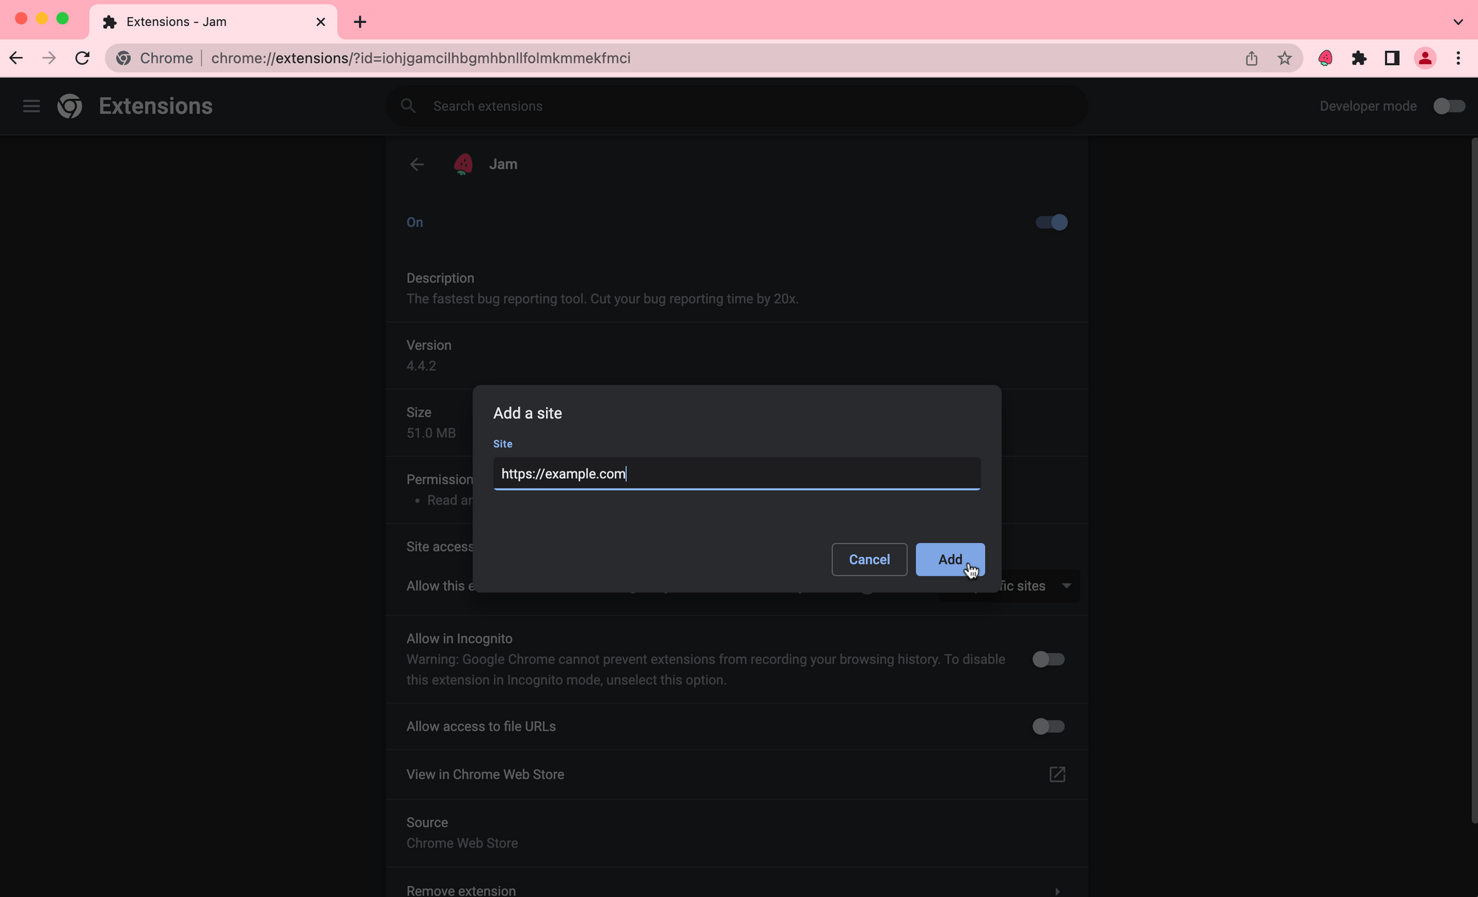This screenshot has height=897, width=1478.
Task: Click the Jam extension icon in toolbar
Action: click(x=1325, y=58)
